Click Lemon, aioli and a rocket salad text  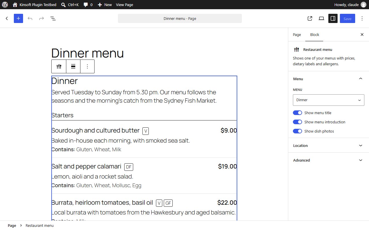(x=92, y=177)
